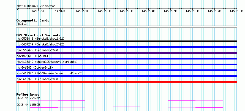This screenshot has width=245, height=111.
Task: Click the black nsv5556846 variant bar
Action: (127, 41)
